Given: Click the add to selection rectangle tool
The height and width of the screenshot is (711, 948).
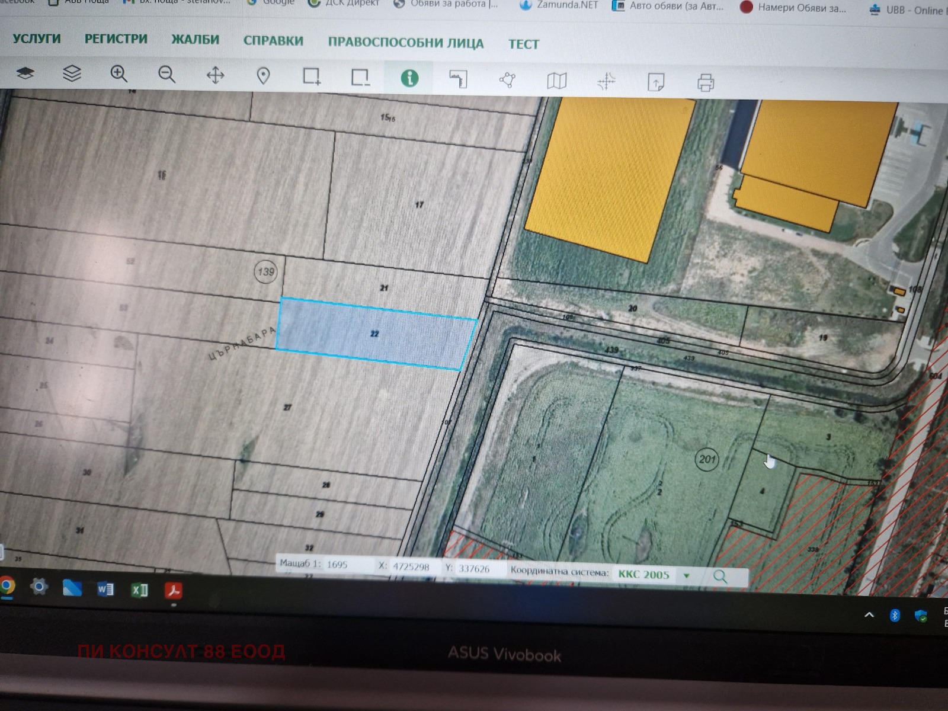Looking at the screenshot, I should point(312,76).
